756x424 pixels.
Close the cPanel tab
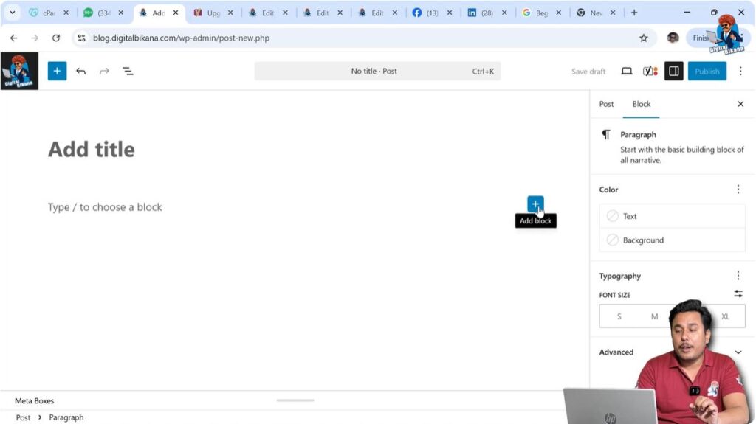(66, 13)
